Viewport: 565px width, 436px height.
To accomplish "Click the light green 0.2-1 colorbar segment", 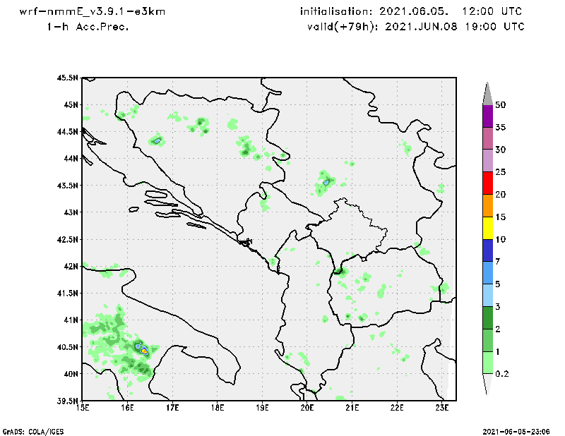I will point(487,363).
